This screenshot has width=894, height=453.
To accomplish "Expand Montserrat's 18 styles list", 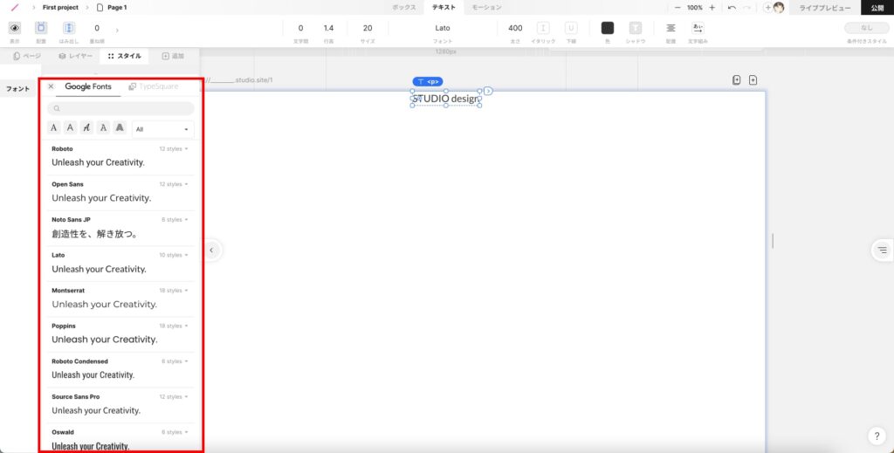I will pyautogui.click(x=173, y=291).
